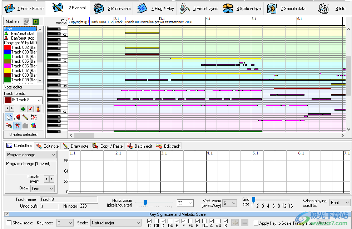This screenshot has height=229, width=352.
Task: Select Track 006 in markers list
Action: point(20,66)
